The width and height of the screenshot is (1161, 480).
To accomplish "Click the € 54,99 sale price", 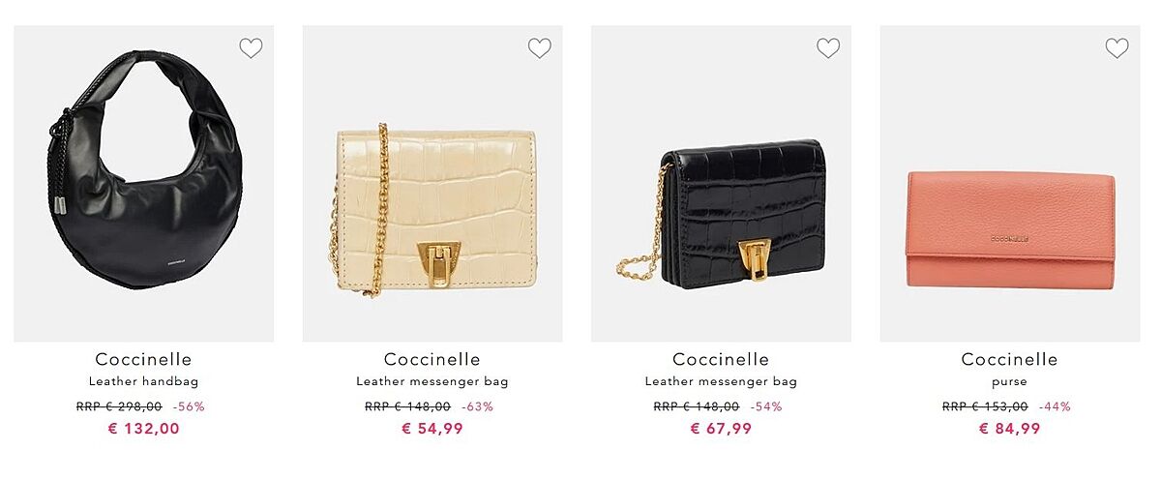I will (432, 429).
